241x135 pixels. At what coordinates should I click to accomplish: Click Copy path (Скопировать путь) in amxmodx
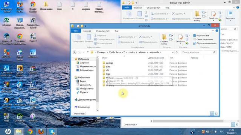(x=104, y=39)
